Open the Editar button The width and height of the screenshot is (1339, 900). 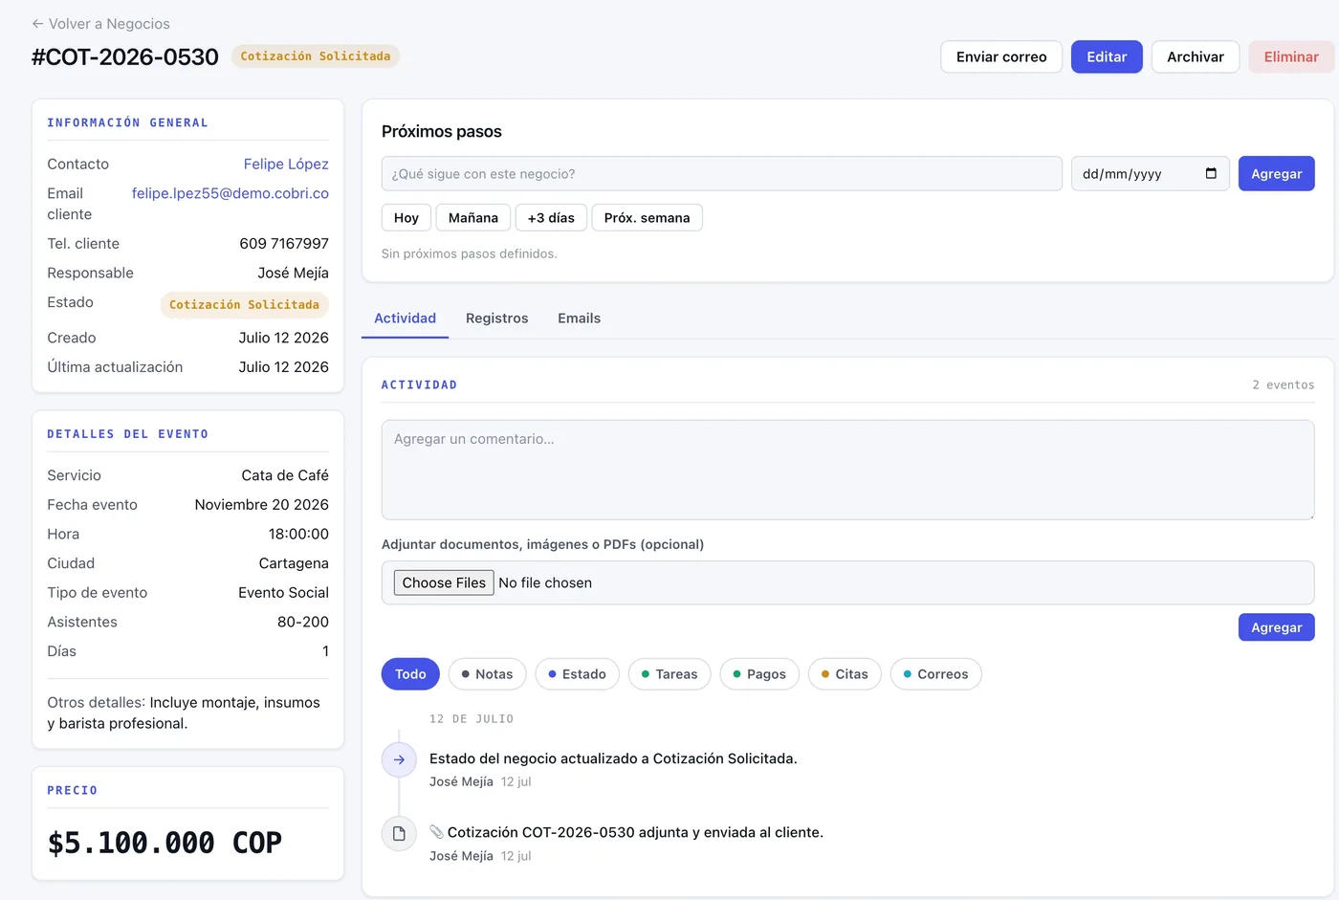click(x=1107, y=57)
